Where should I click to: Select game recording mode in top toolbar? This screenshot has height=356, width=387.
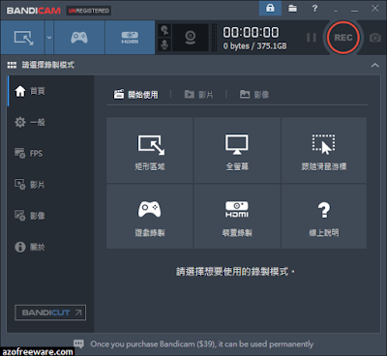(79, 38)
